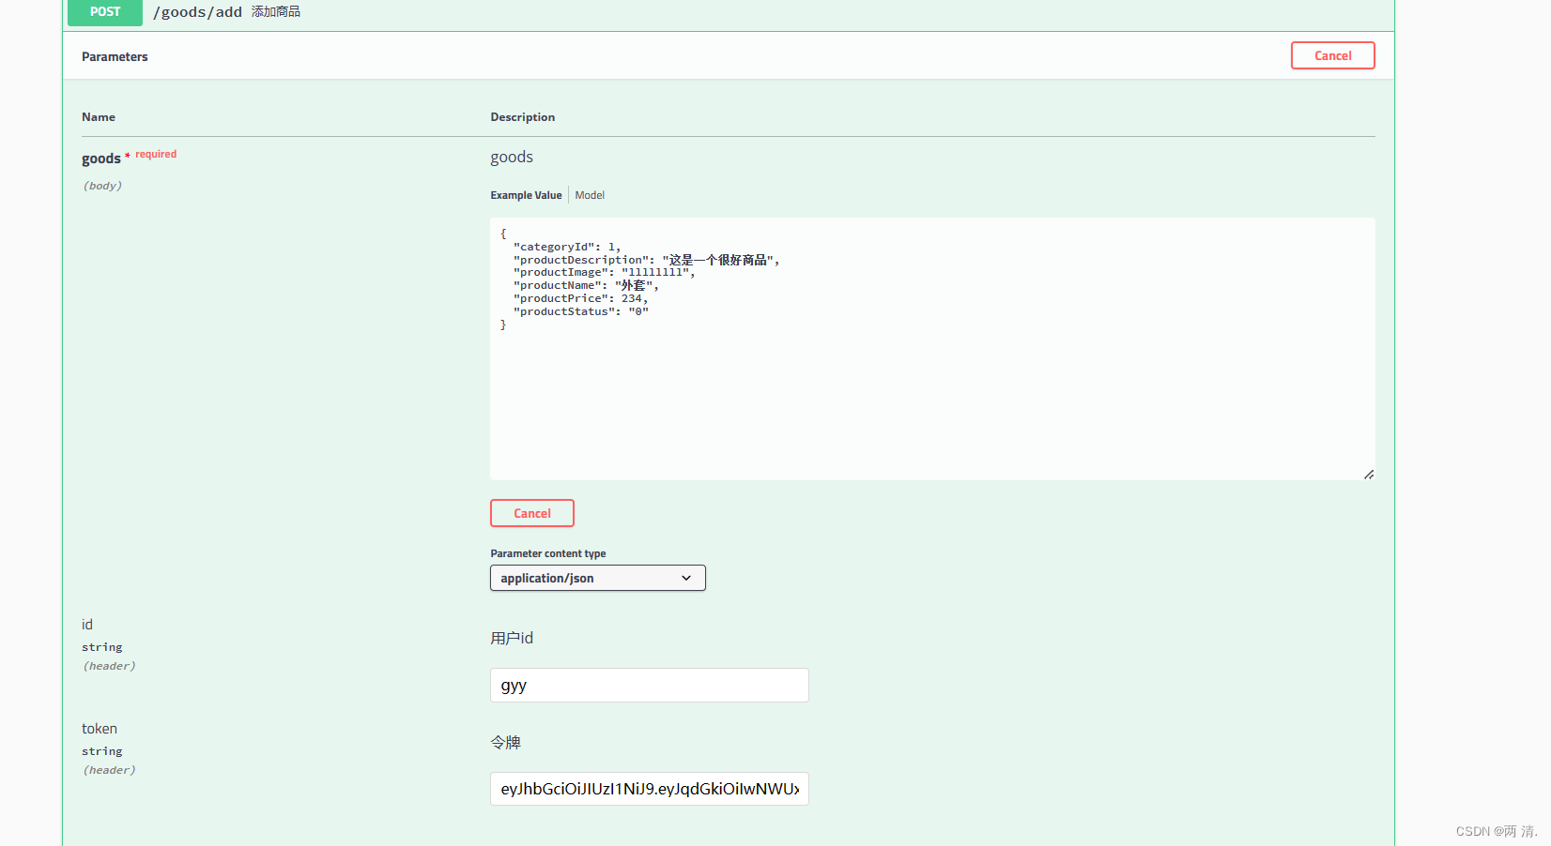Click the red required marker text
The width and height of the screenshot is (1551, 846).
(x=156, y=154)
